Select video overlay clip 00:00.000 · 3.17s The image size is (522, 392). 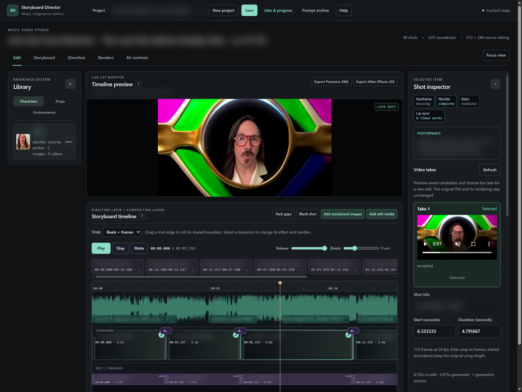[x=129, y=379]
